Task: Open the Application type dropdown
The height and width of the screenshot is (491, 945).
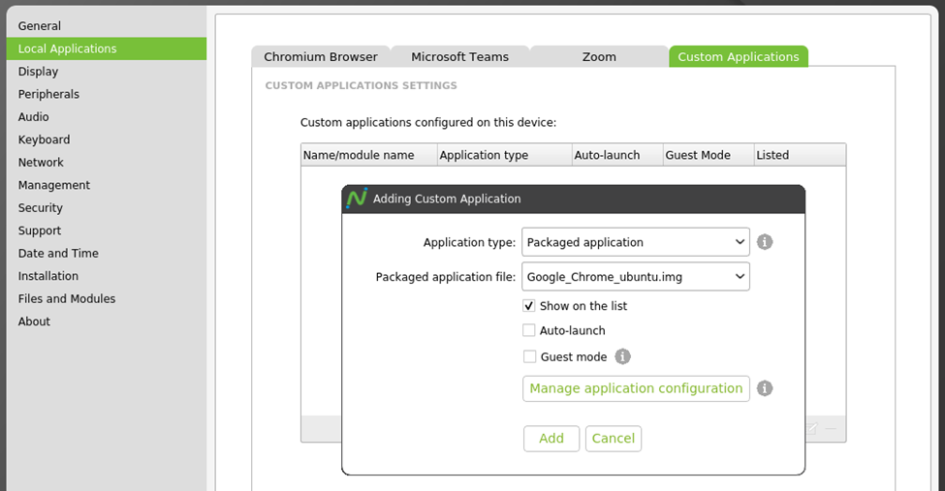Action: pos(636,242)
